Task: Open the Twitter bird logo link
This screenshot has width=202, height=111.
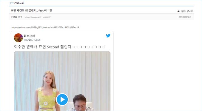Action: [108, 36]
